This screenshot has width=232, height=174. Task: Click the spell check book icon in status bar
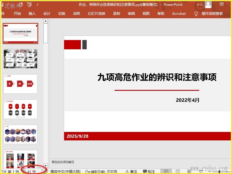coord(43,172)
